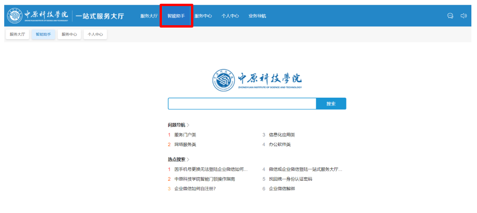The height and width of the screenshot is (213, 477).
Task: Switch to the 个人中心 page tab
Action: (x=95, y=35)
